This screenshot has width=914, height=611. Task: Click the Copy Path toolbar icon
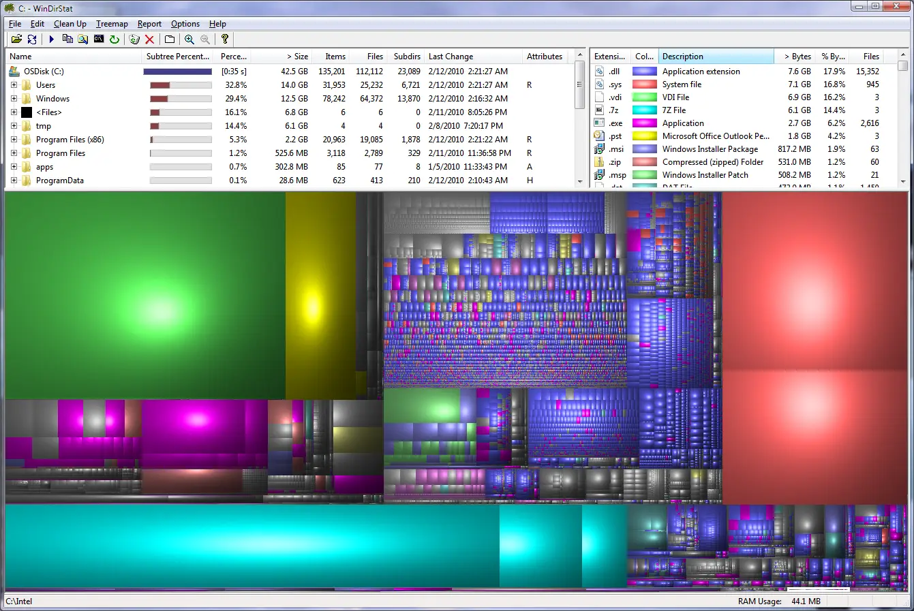67,40
